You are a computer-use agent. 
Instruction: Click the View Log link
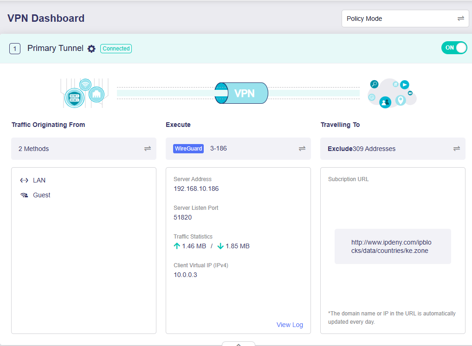290,325
